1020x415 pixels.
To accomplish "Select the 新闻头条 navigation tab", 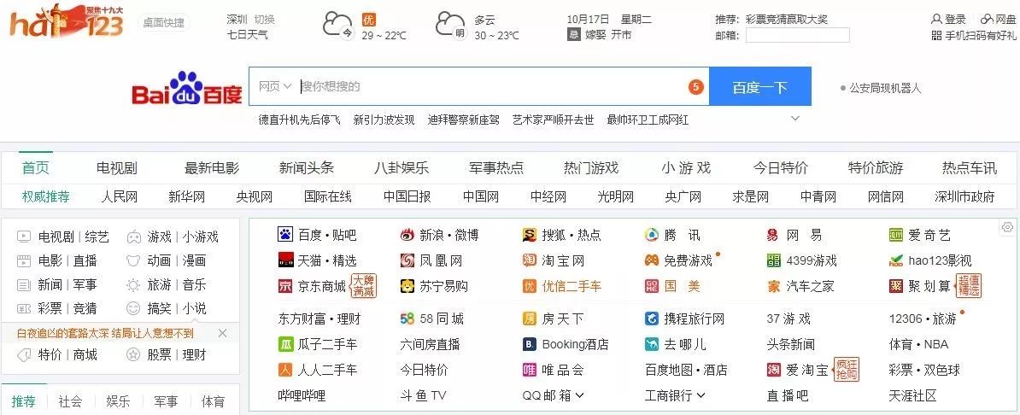I will [307, 168].
